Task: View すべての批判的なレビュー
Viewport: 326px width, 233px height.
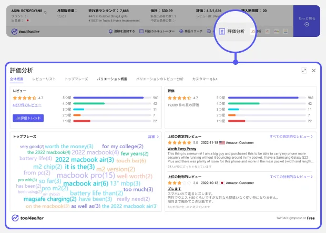Action: [x=291, y=177]
